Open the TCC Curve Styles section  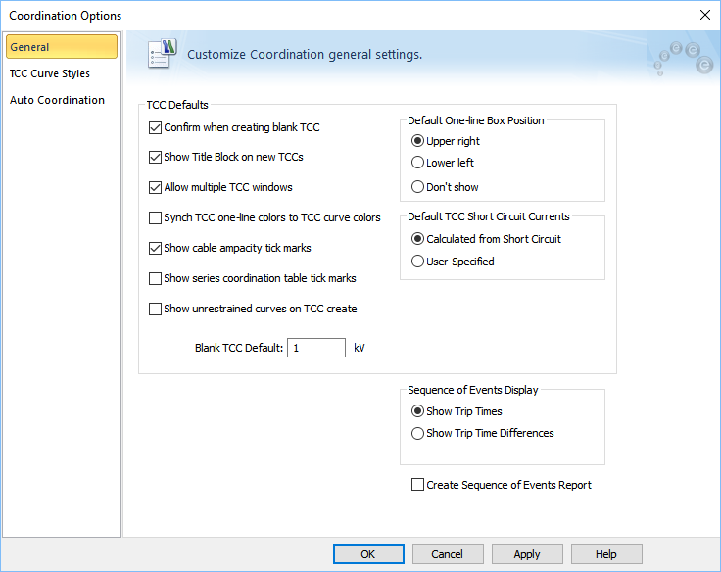[x=50, y=73]
